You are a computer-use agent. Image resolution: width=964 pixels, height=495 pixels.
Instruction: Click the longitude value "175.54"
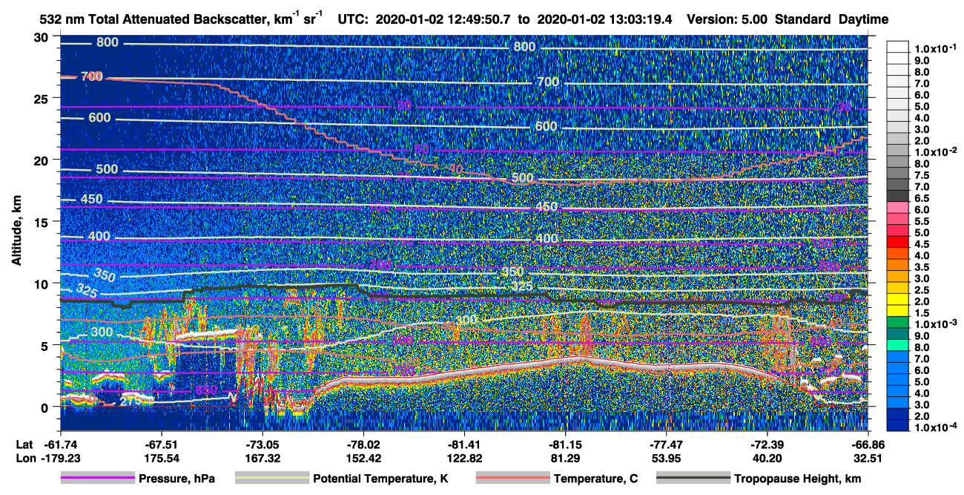click(161, 459)
